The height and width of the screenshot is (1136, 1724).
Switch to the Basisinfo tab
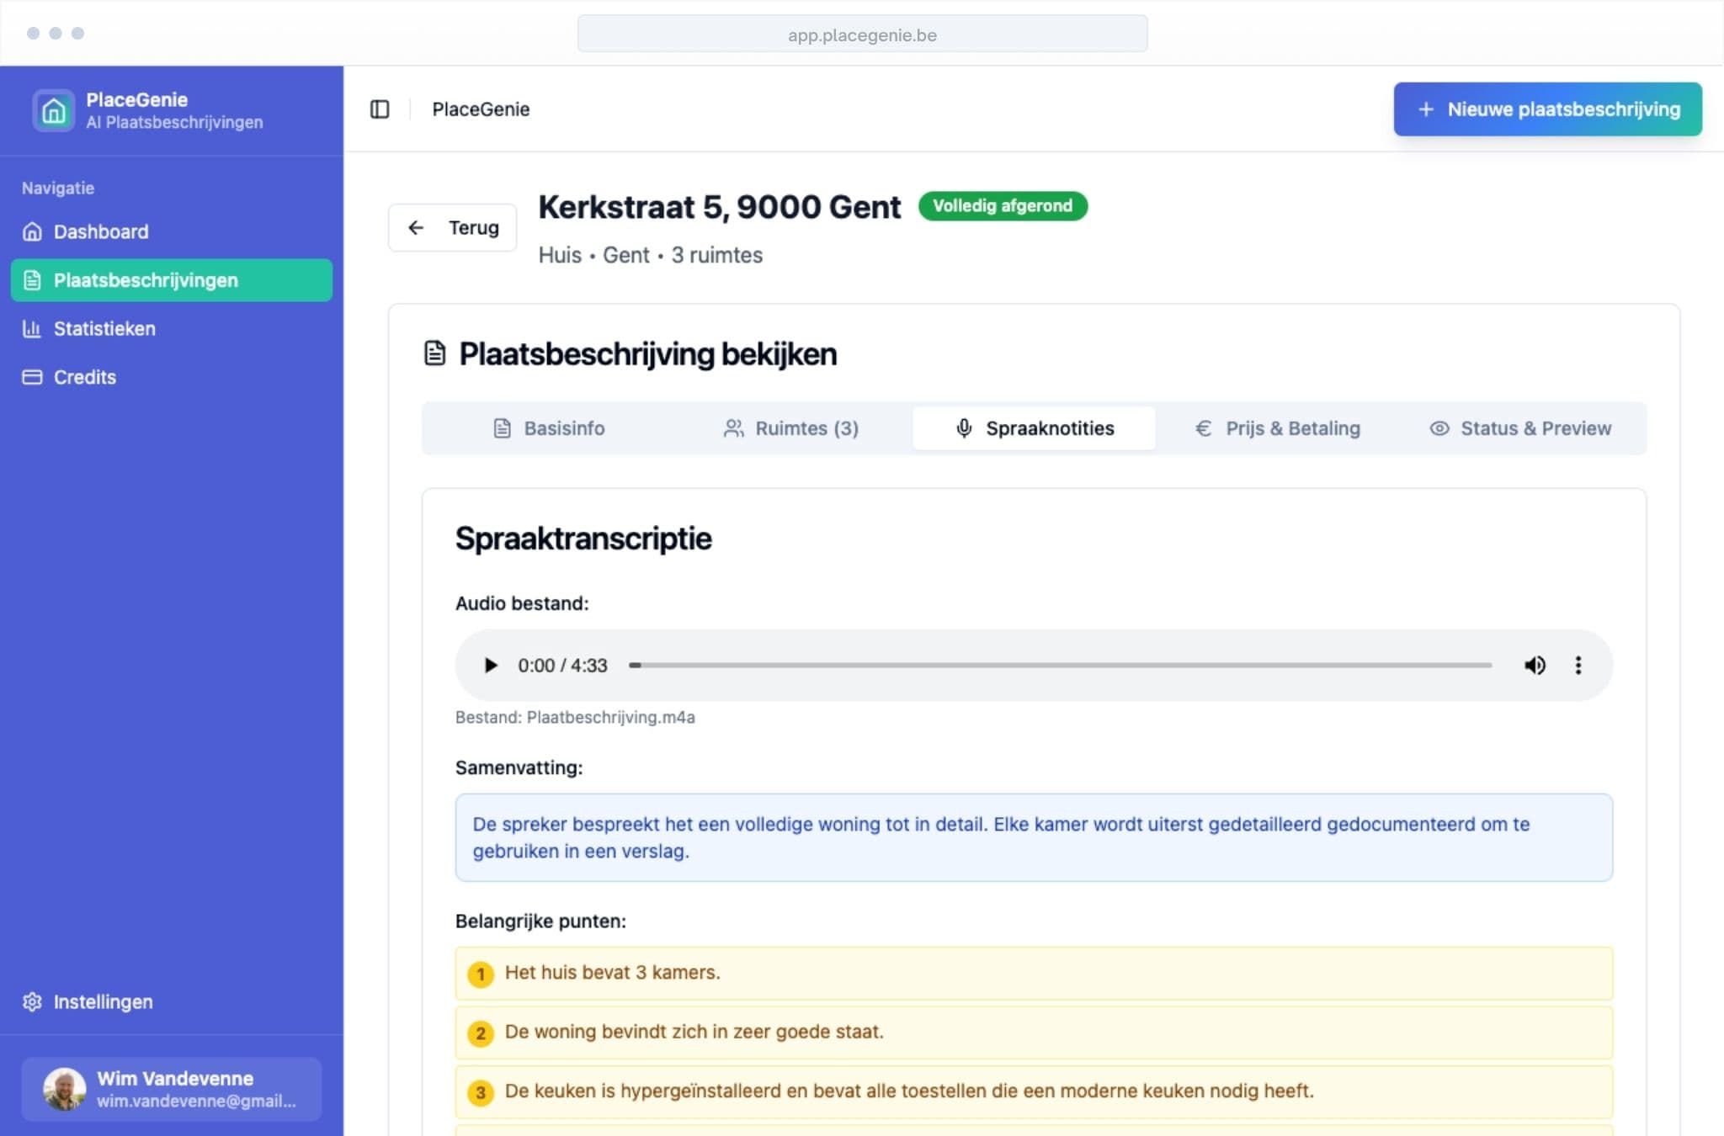point(549,428)
